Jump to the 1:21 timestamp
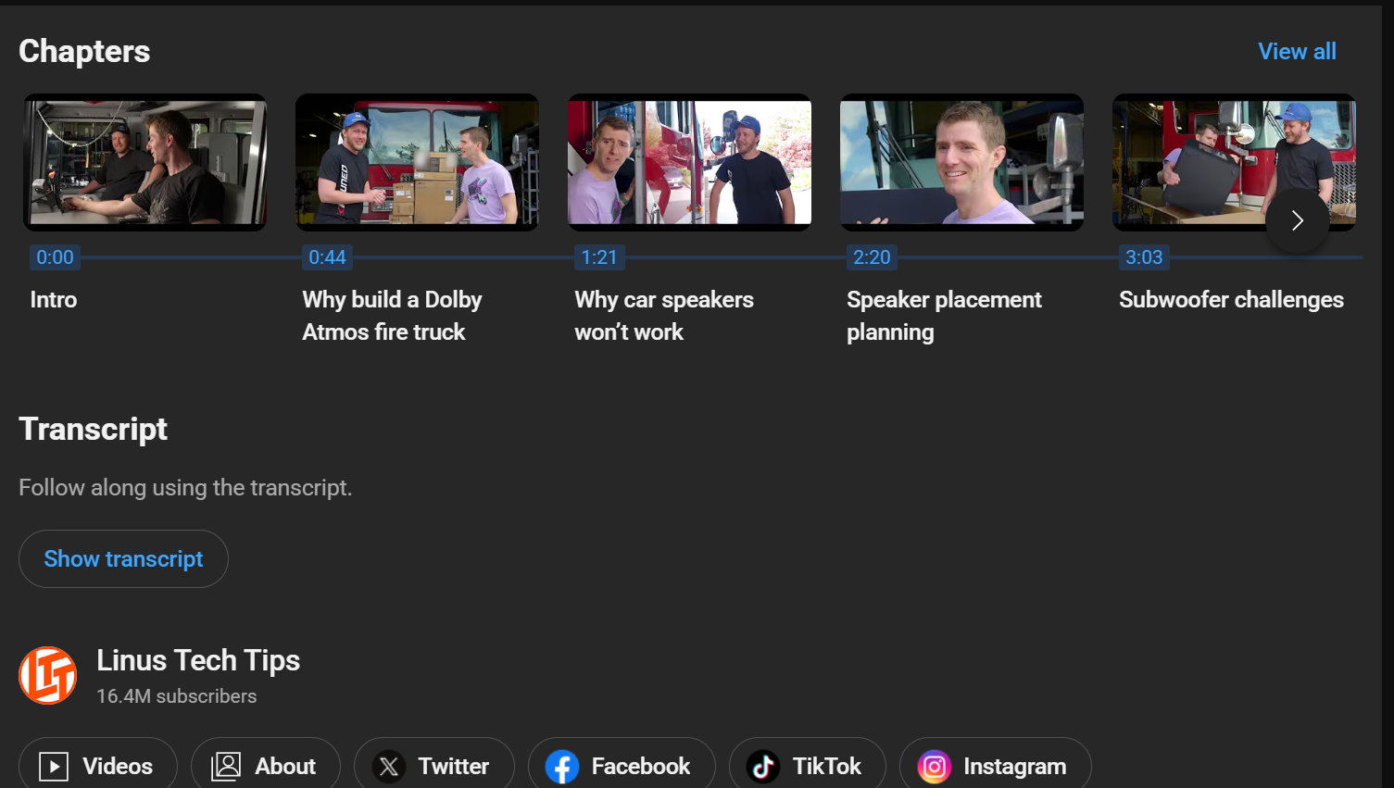 tap(599, 257)
